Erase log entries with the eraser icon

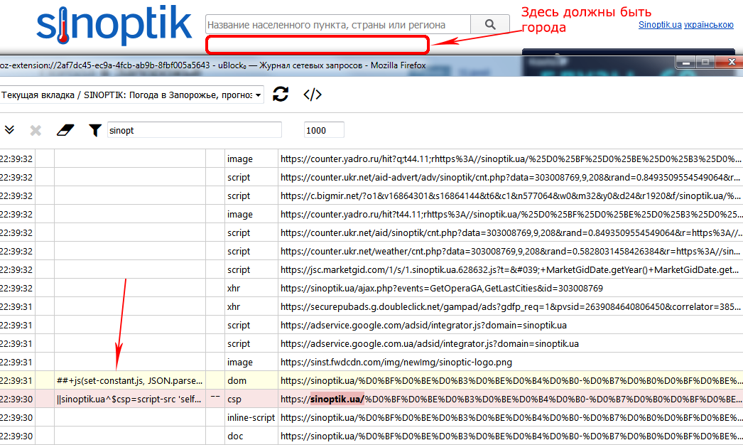pyautogui.click(x=65, y=130)
